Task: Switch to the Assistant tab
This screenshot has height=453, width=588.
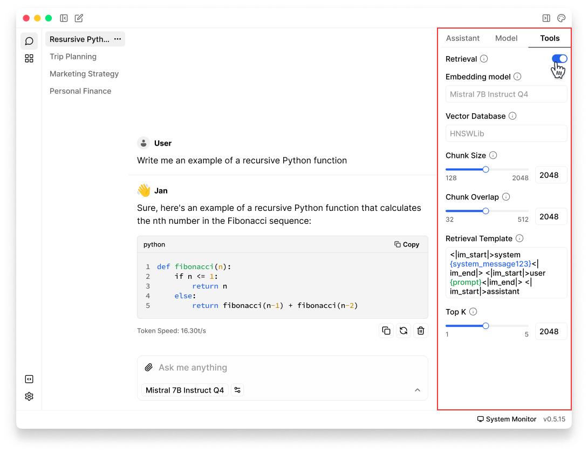Action: [x=462, y=38]
